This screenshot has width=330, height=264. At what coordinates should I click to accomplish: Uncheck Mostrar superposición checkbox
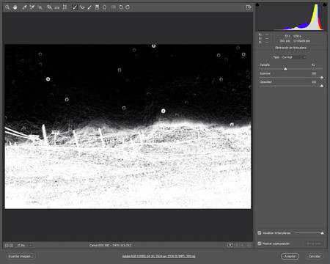(260, 243)
